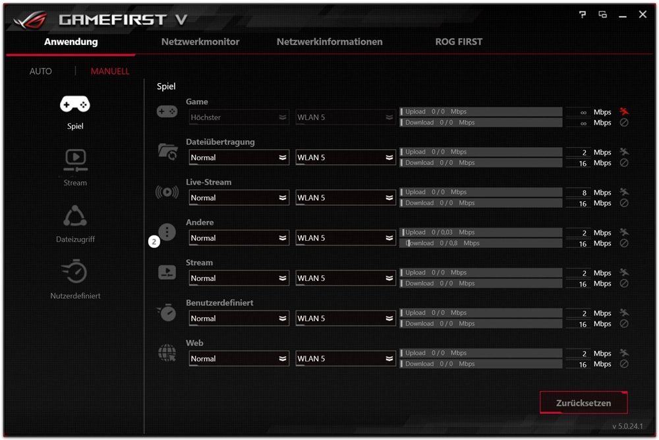Edit Andere upload limit value 2
The height and width of the screenshot is (440, 659).
click(579, 233)
